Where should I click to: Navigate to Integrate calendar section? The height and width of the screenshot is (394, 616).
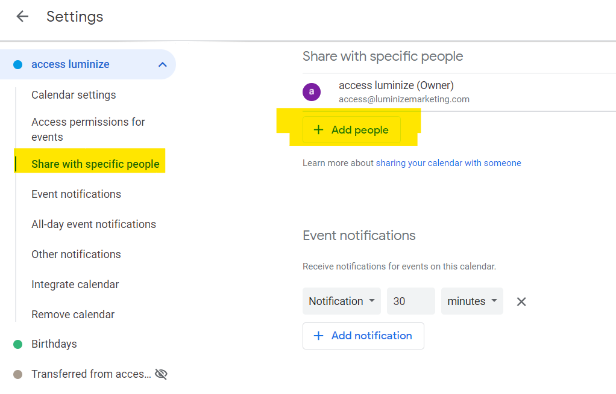coord(75,285)
